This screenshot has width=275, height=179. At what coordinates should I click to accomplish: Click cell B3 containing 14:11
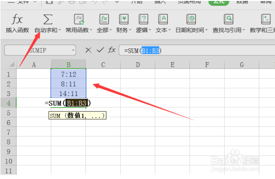pos(68,94)
